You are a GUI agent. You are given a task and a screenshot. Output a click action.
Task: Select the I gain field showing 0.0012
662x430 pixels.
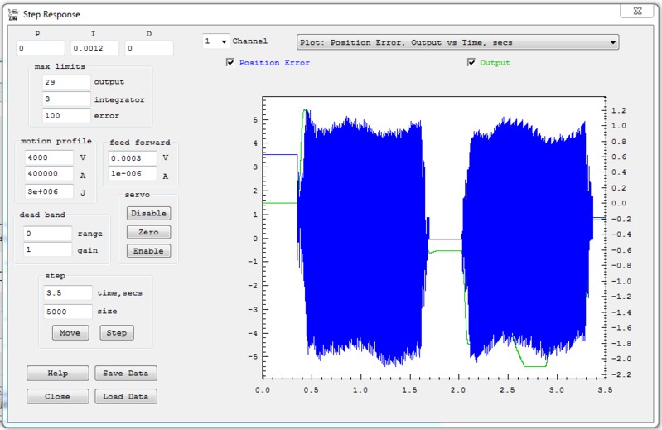94,49
